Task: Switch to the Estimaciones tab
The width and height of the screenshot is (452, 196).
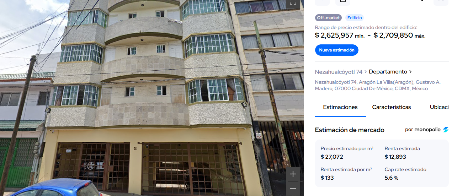Action: click(340, 107)
